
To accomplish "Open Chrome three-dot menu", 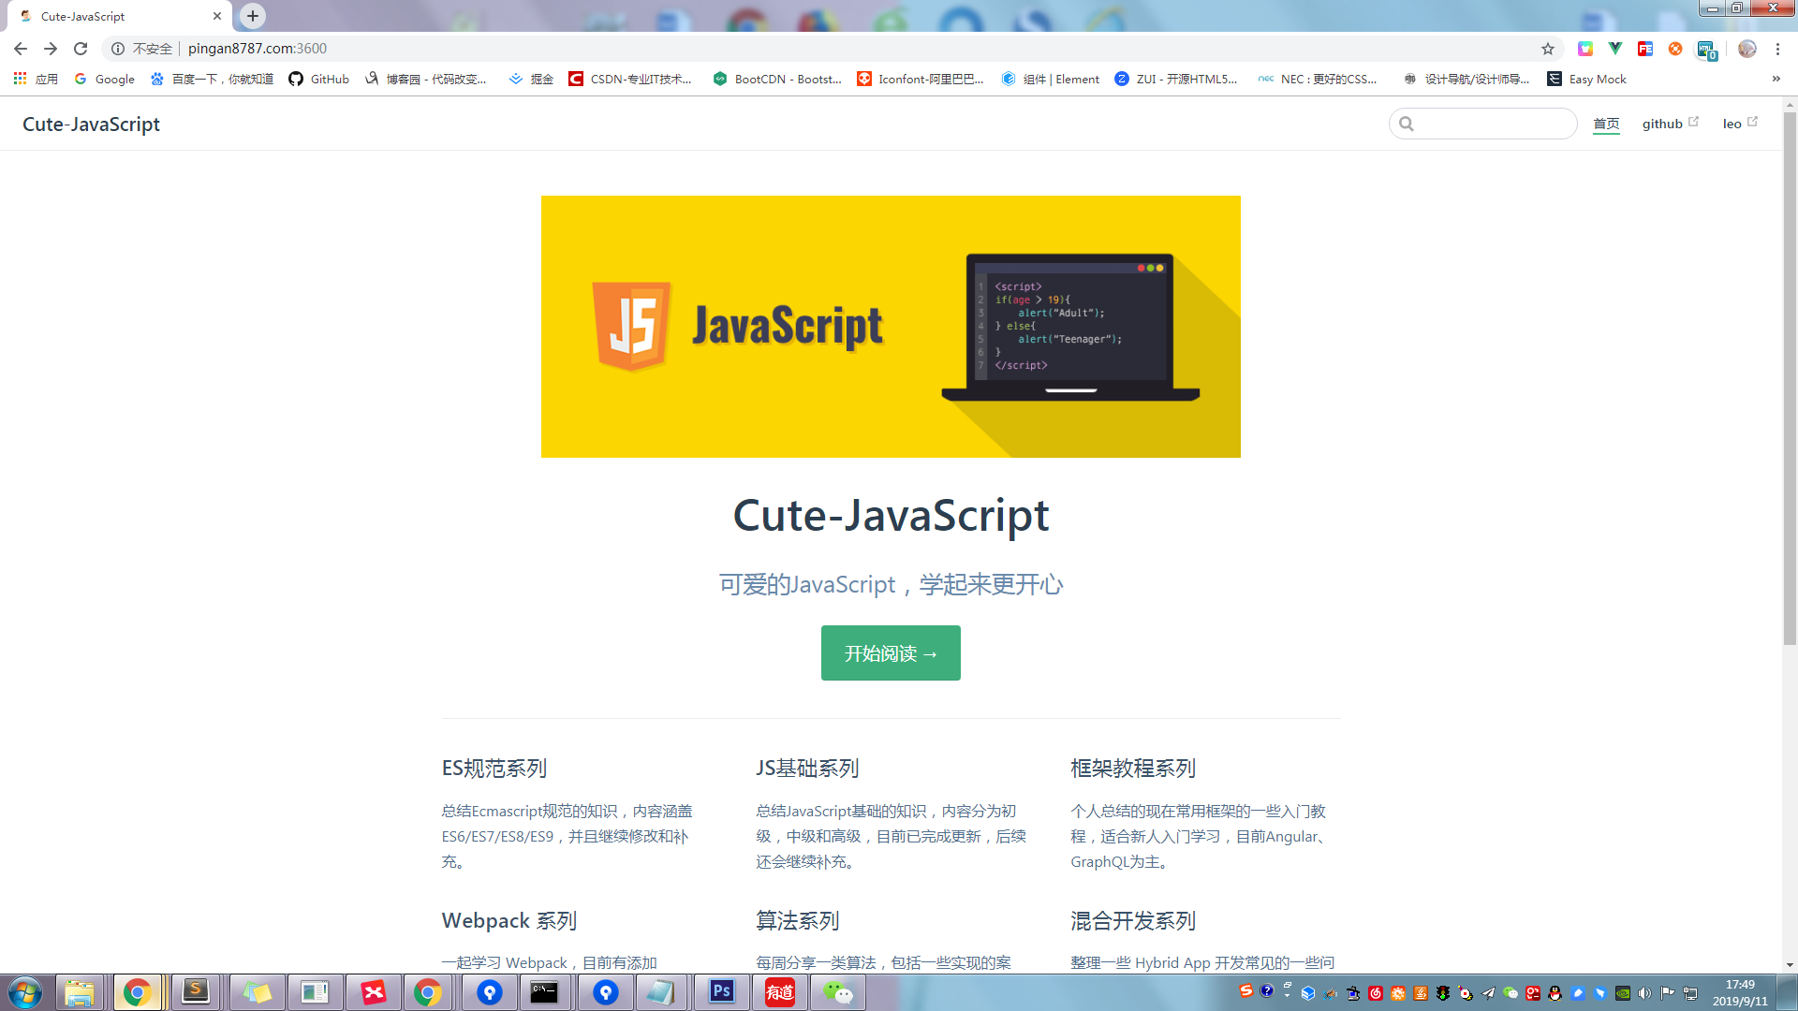I will (x=1777, y=49).
